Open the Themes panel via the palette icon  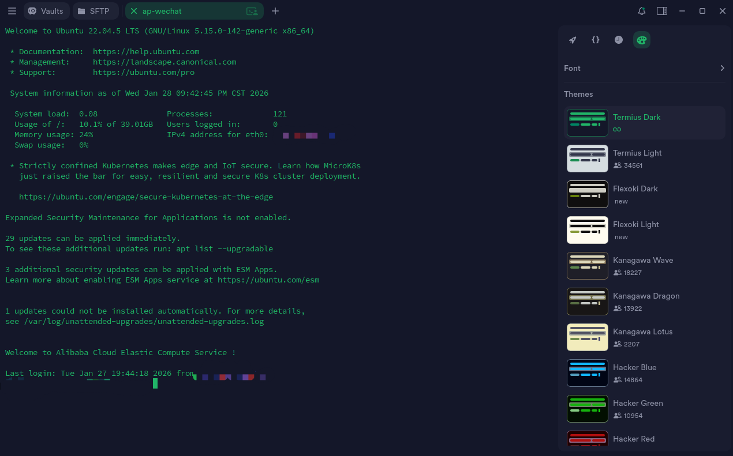641,40
